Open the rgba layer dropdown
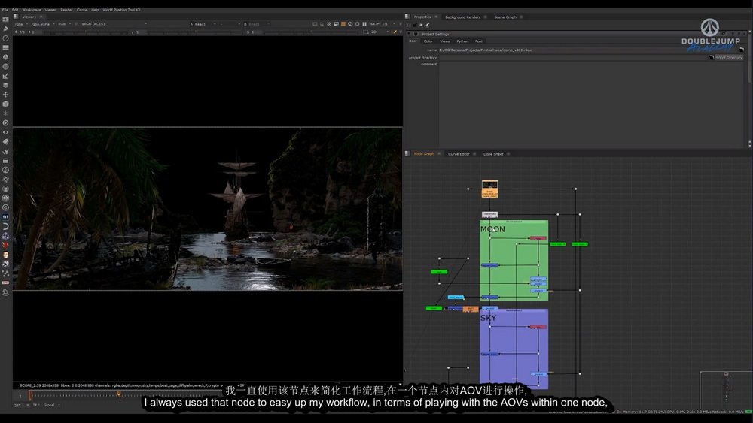The image size is (753, 423). [x=21, y=24]
